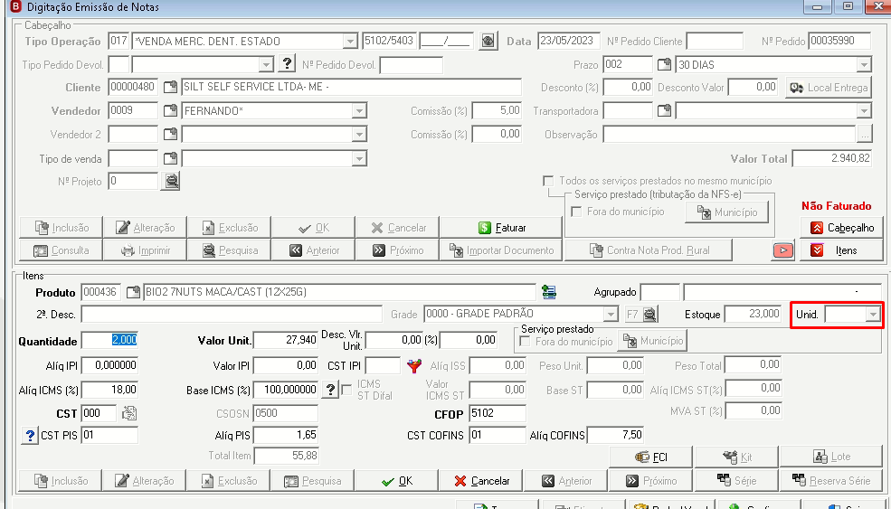891x509 pixels.
Task: Open help icon beside Base ICMS field
Action: pyautogui.click(x=330, y=390)
